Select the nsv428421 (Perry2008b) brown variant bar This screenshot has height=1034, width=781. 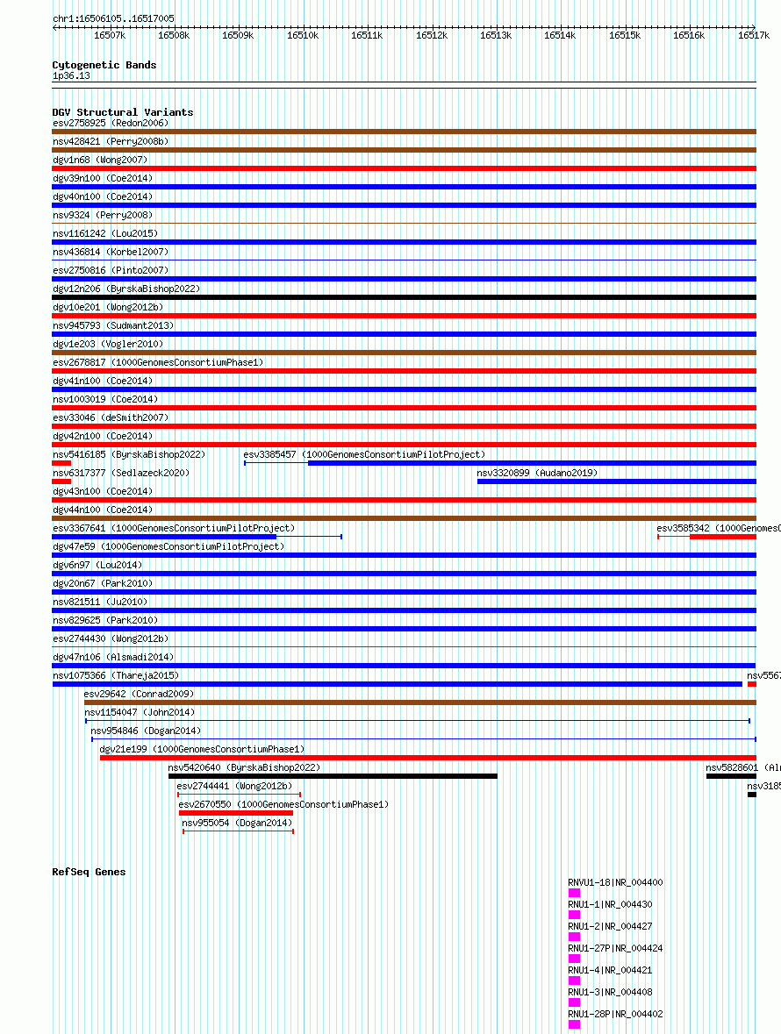click(x=404, y=150)
